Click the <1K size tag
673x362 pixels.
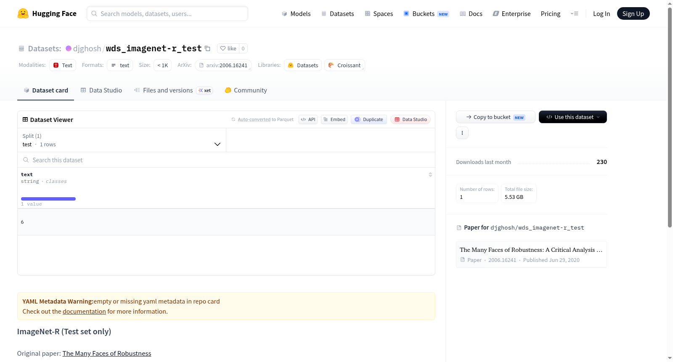coord(163,65)
